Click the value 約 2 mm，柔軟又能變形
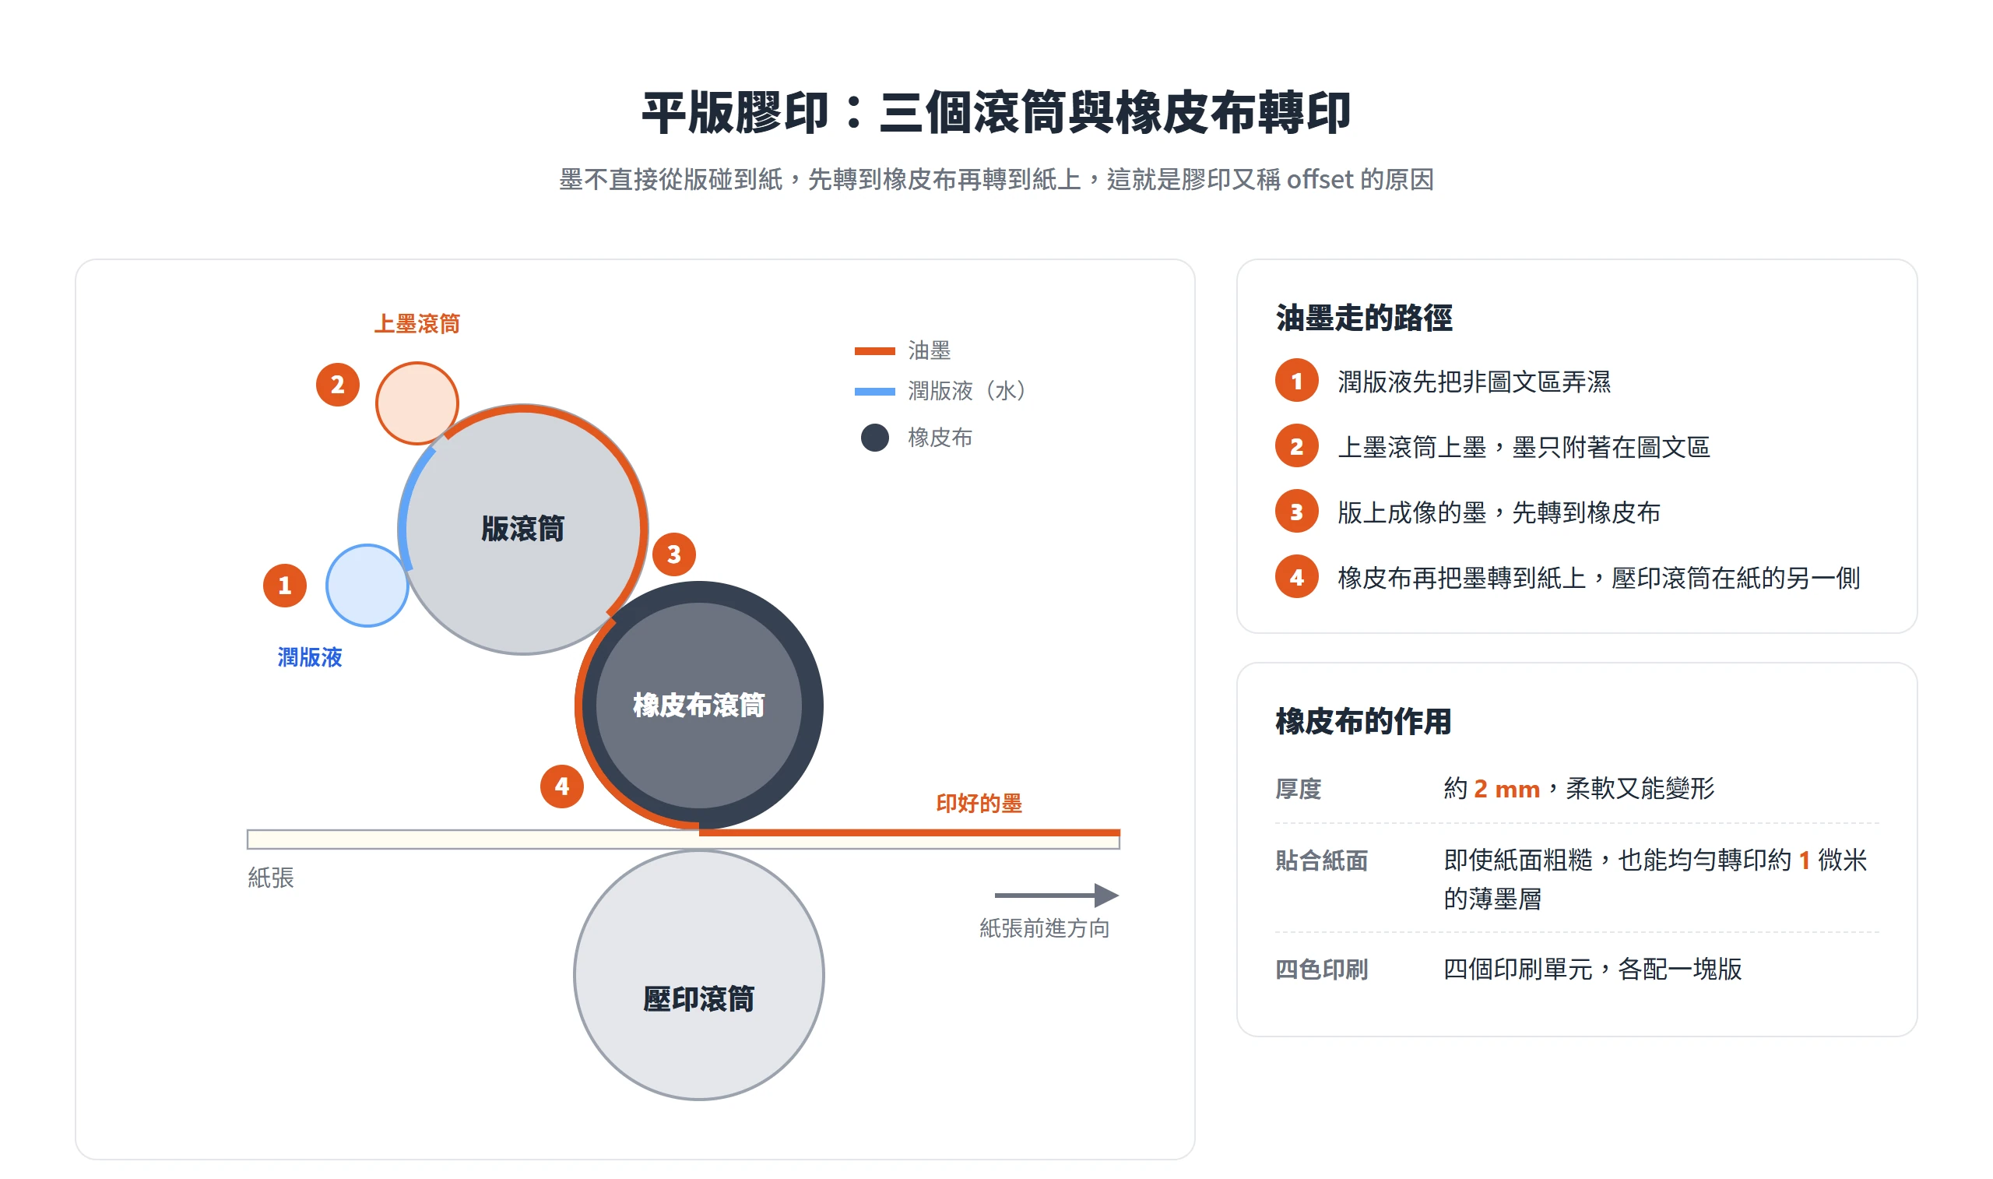The width and height of the screenshot is (1993, 1179). pos(1579,789)
